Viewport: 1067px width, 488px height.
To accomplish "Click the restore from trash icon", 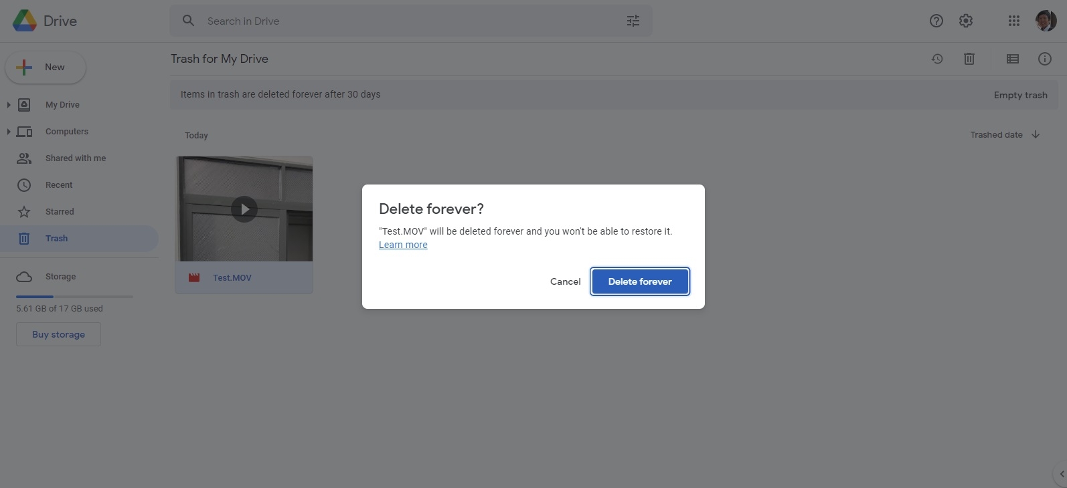I will pos(937,59).
